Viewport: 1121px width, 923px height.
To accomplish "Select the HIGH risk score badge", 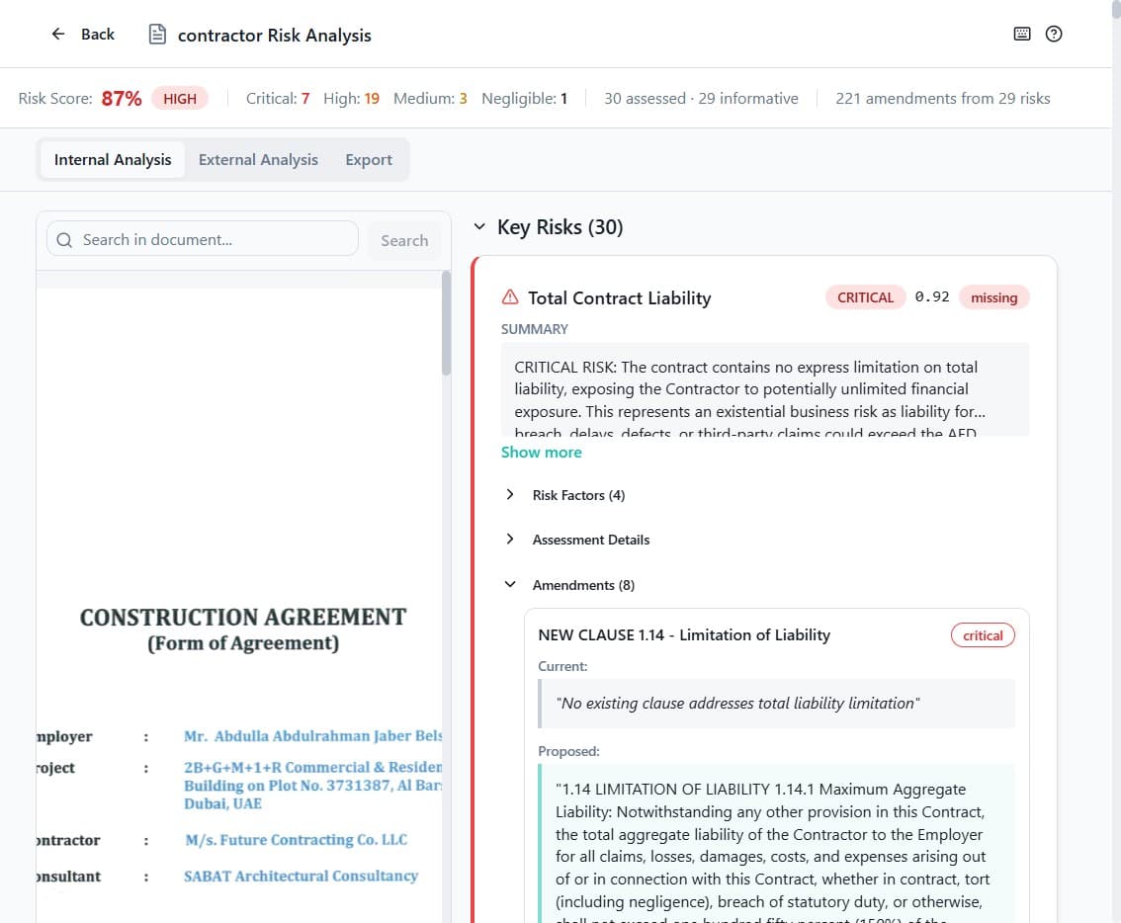I will click(x=179, y=98).
